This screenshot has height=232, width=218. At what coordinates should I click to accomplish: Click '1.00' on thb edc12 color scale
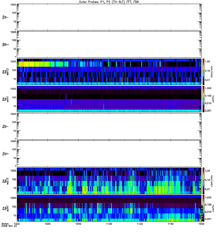pos(207,61)
